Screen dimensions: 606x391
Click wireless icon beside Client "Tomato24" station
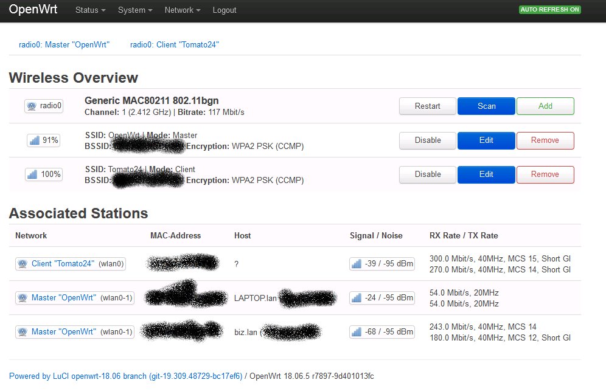point(23,263)
